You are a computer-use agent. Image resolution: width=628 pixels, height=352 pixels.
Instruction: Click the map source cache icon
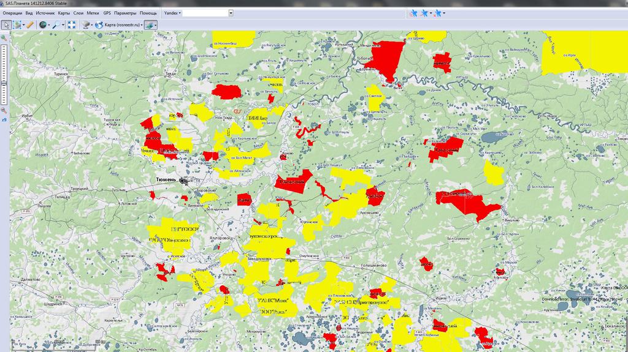tap(86, 24)
